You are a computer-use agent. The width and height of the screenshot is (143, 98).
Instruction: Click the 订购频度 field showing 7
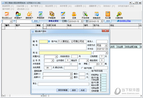tap(102, 57)
